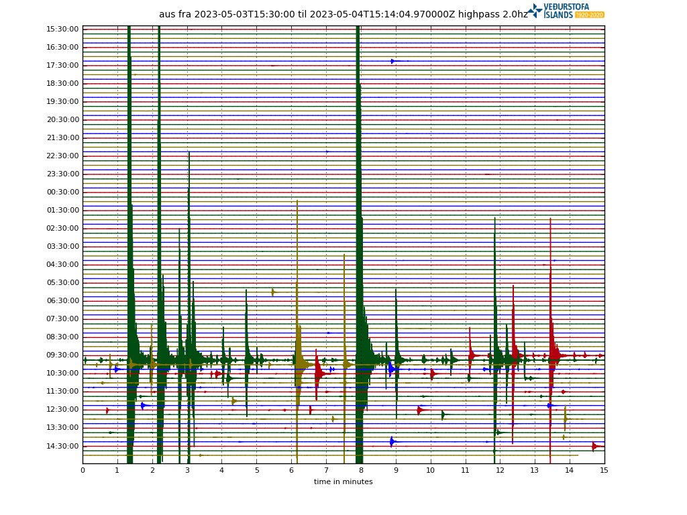
Task: Click the 13:30:00 time label
Action: (x=62, y=427)
